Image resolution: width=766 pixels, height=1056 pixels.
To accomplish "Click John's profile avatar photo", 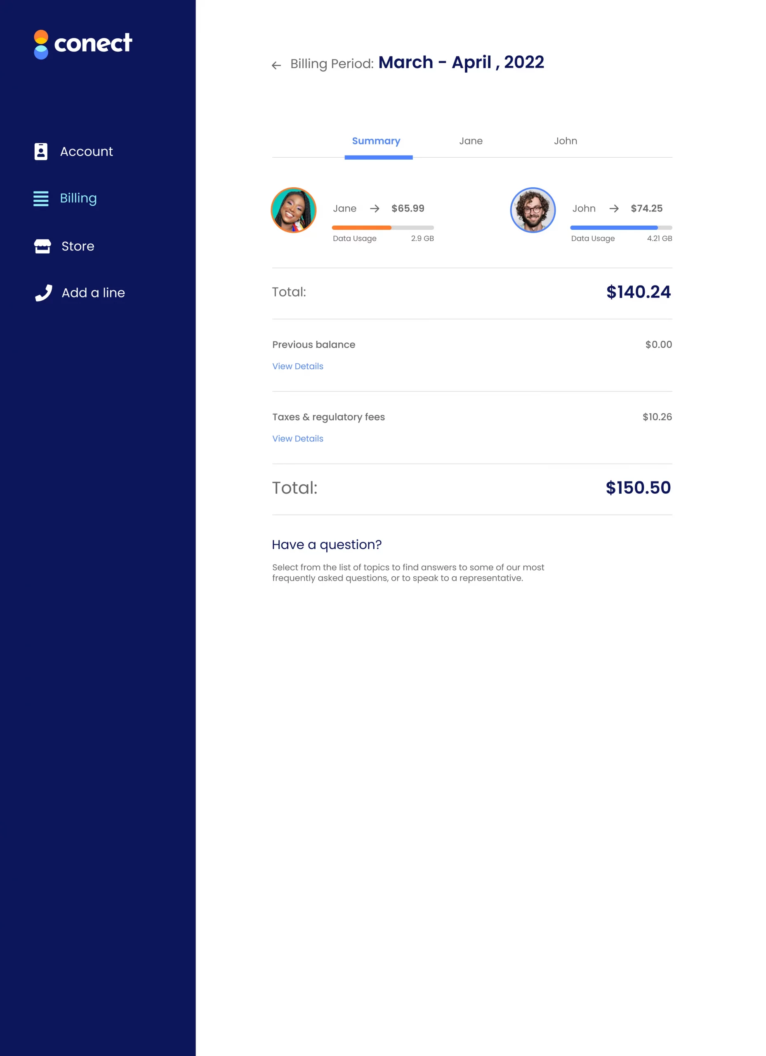I will point(532,210).
